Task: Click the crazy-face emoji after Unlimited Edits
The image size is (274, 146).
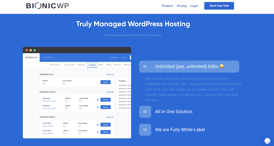Action: 222,66
